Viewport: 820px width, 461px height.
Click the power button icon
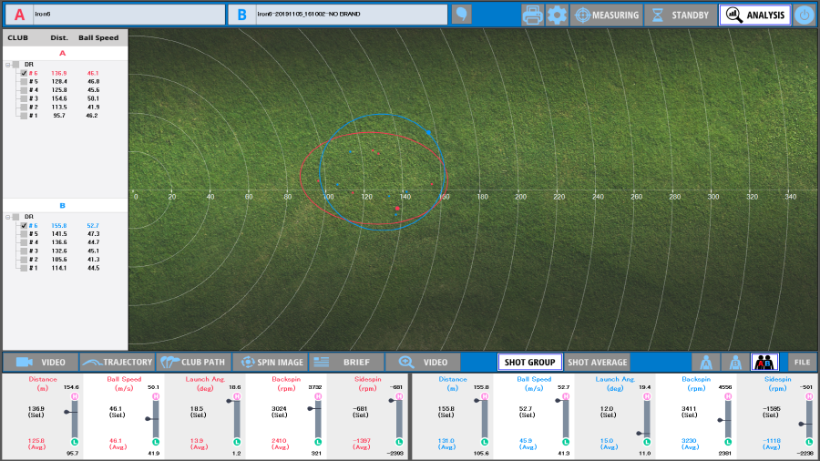pyautogui.click(x=804, y=15)
